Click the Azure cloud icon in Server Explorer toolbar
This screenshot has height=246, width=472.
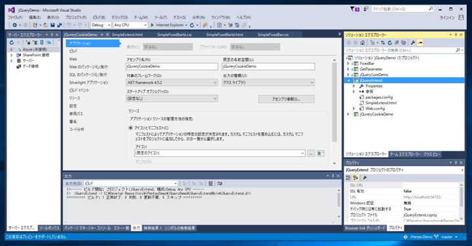49,43
